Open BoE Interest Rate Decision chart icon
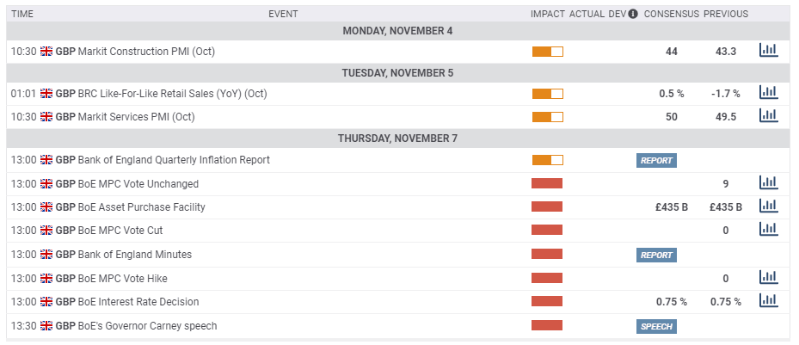Image resolution: width=799 pixels, height=345 pixels. (768, 301)
